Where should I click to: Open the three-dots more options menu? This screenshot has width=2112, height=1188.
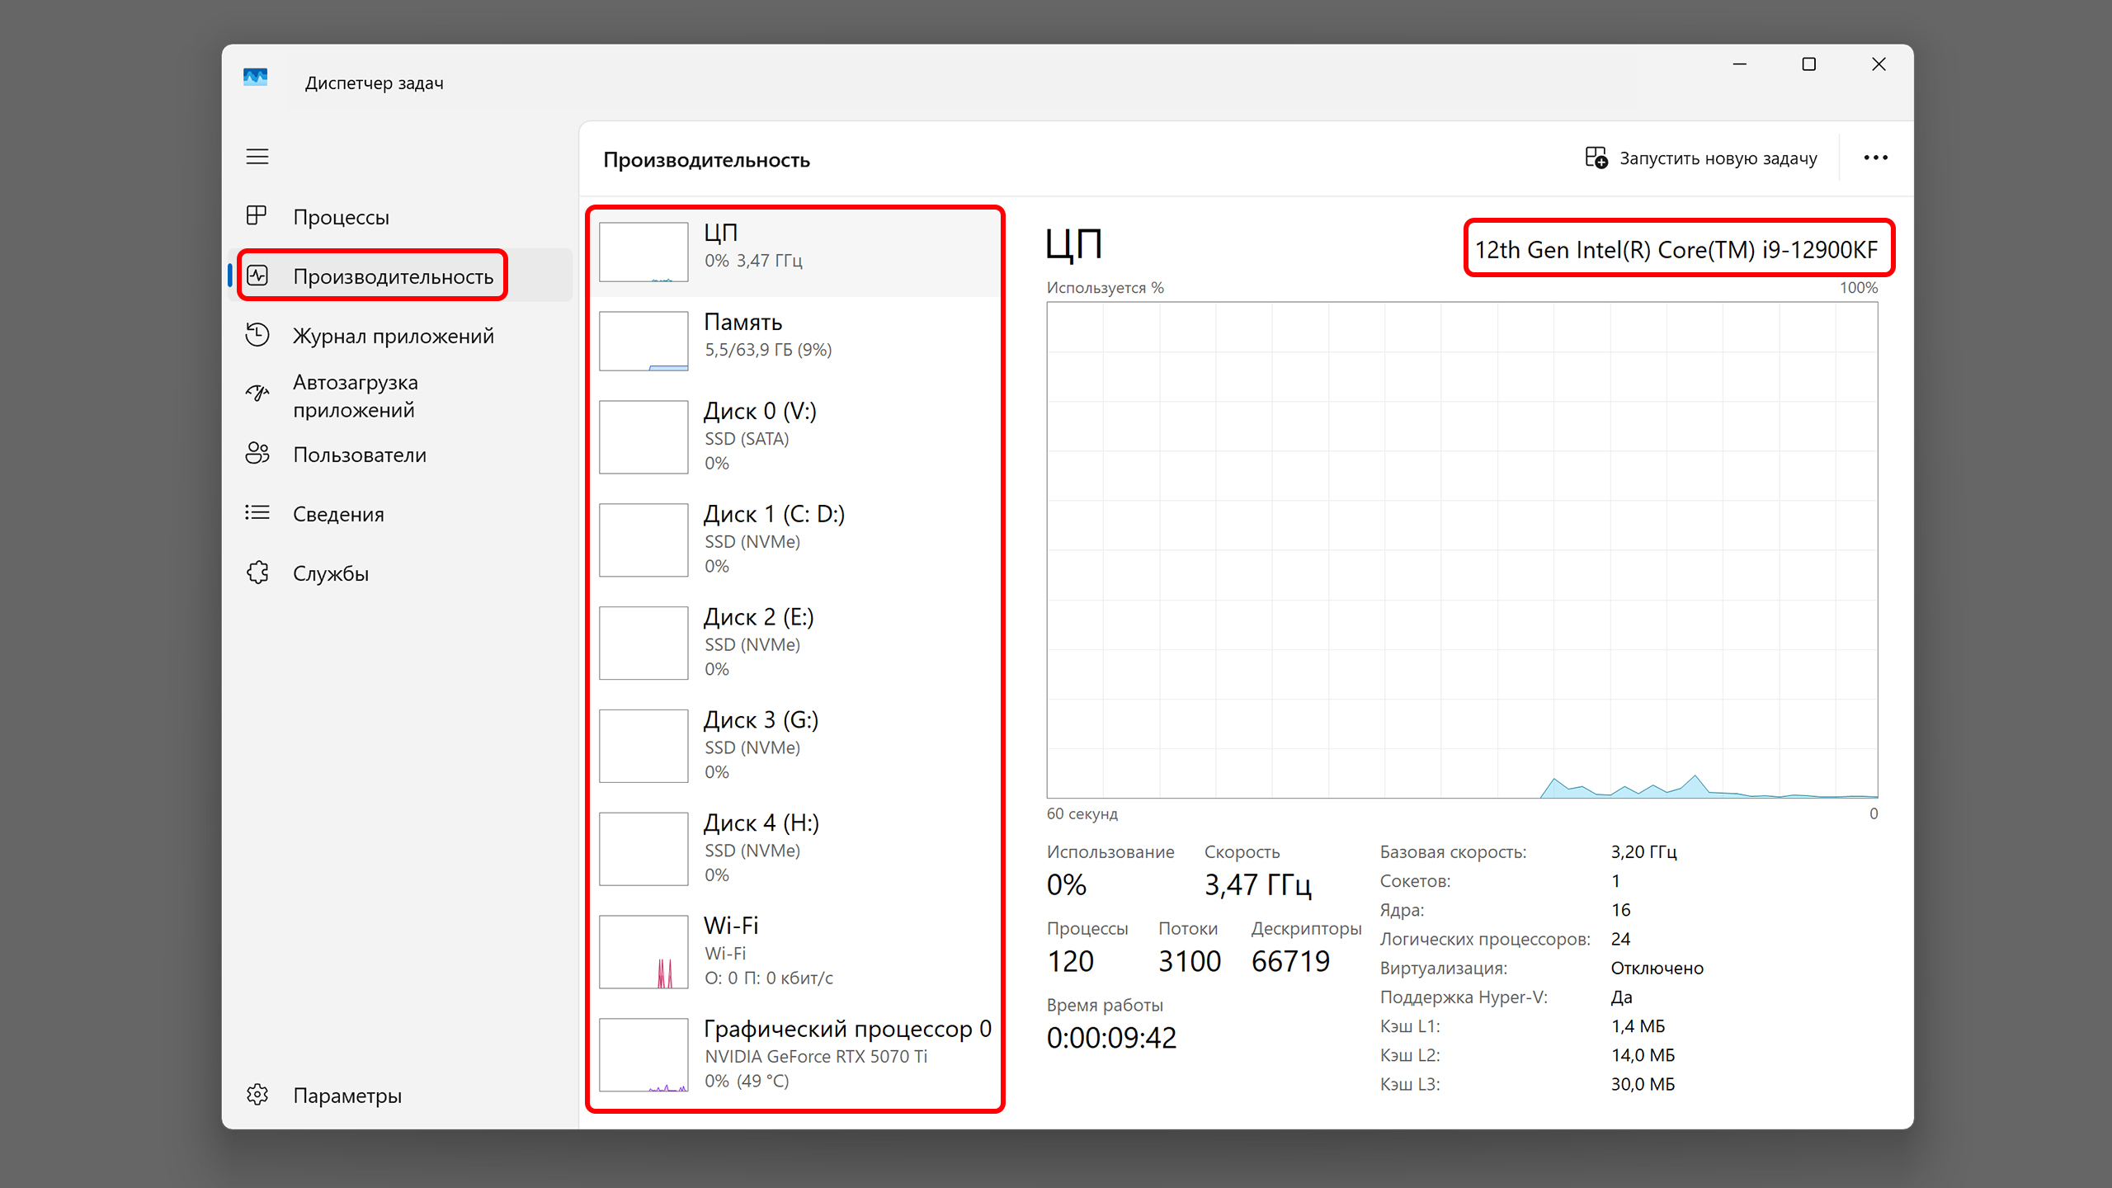click(1875, 158)
